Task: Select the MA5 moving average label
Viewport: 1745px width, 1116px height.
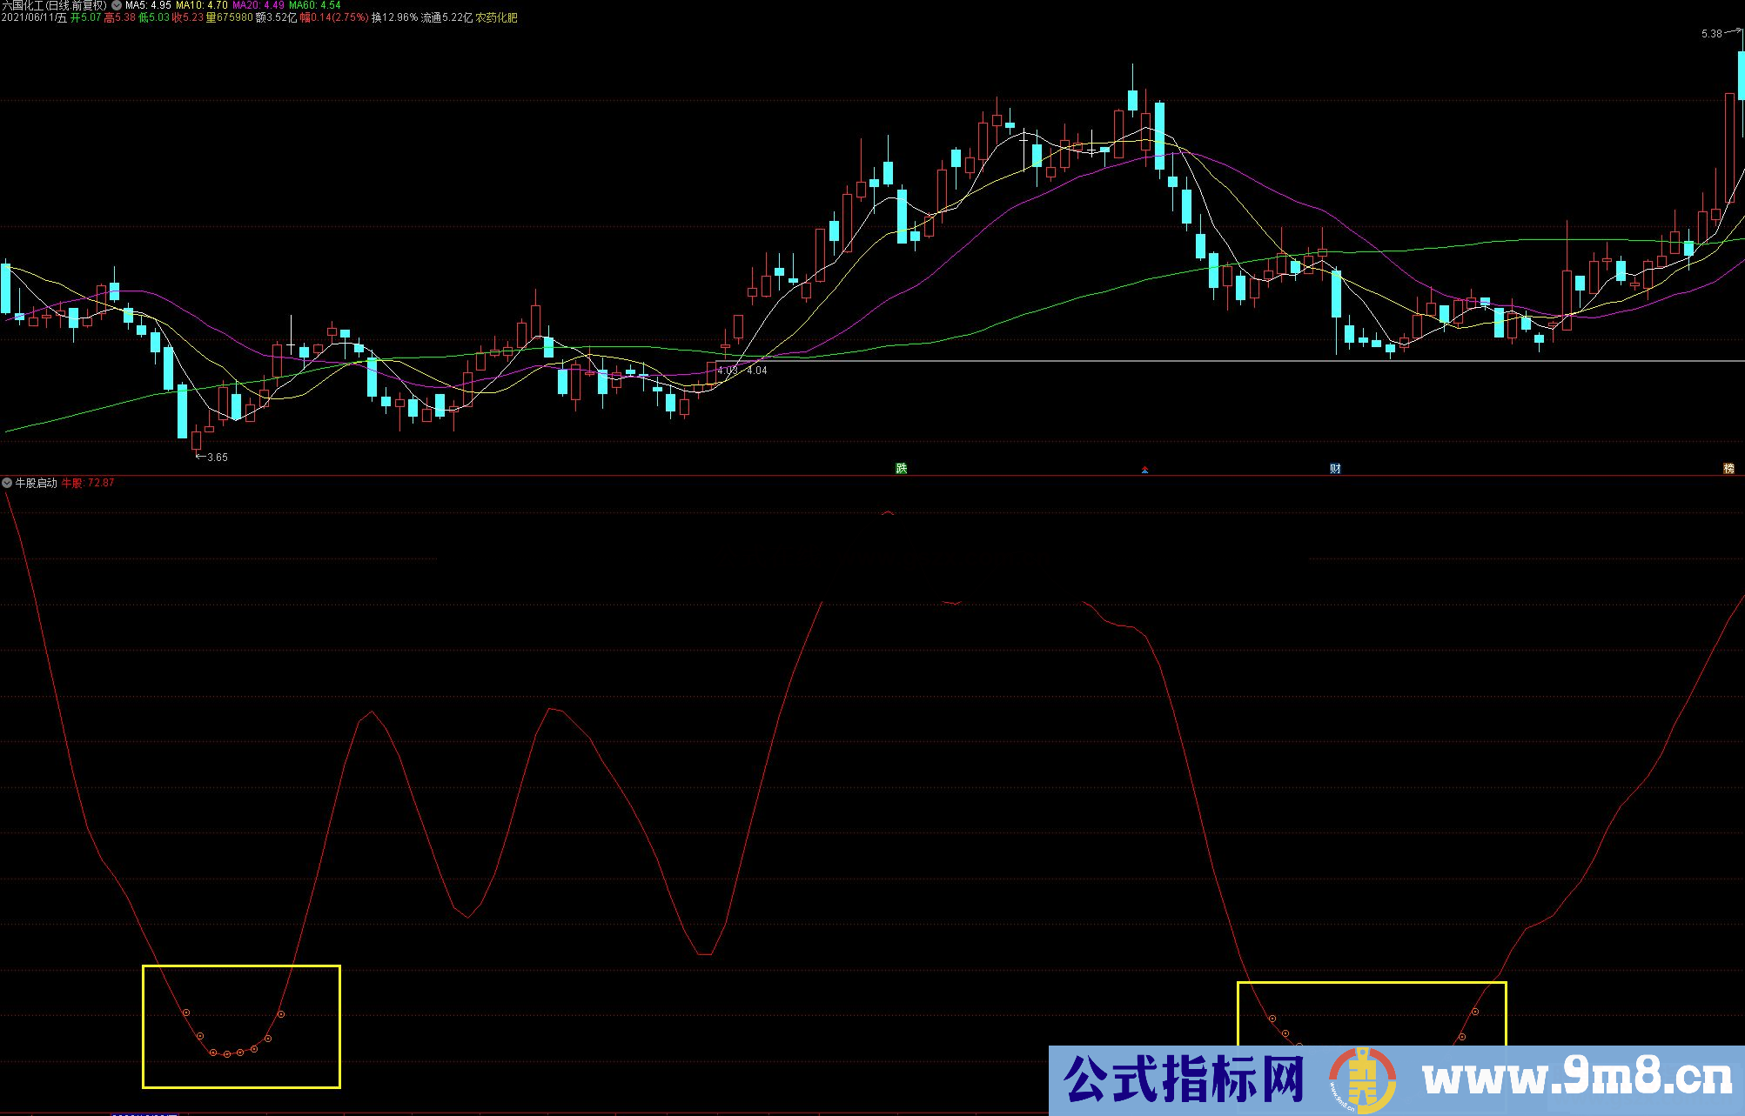Action: click(148, 5)
